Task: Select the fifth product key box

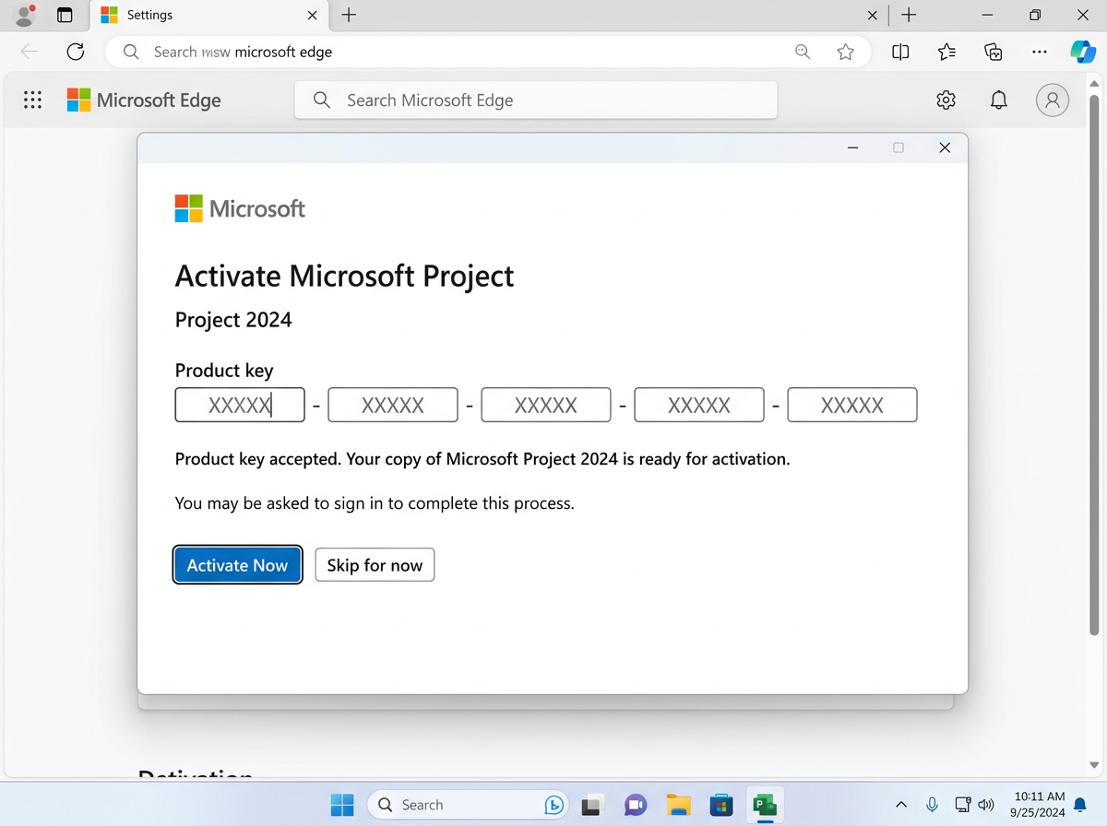Action: [x=852, y=405]
